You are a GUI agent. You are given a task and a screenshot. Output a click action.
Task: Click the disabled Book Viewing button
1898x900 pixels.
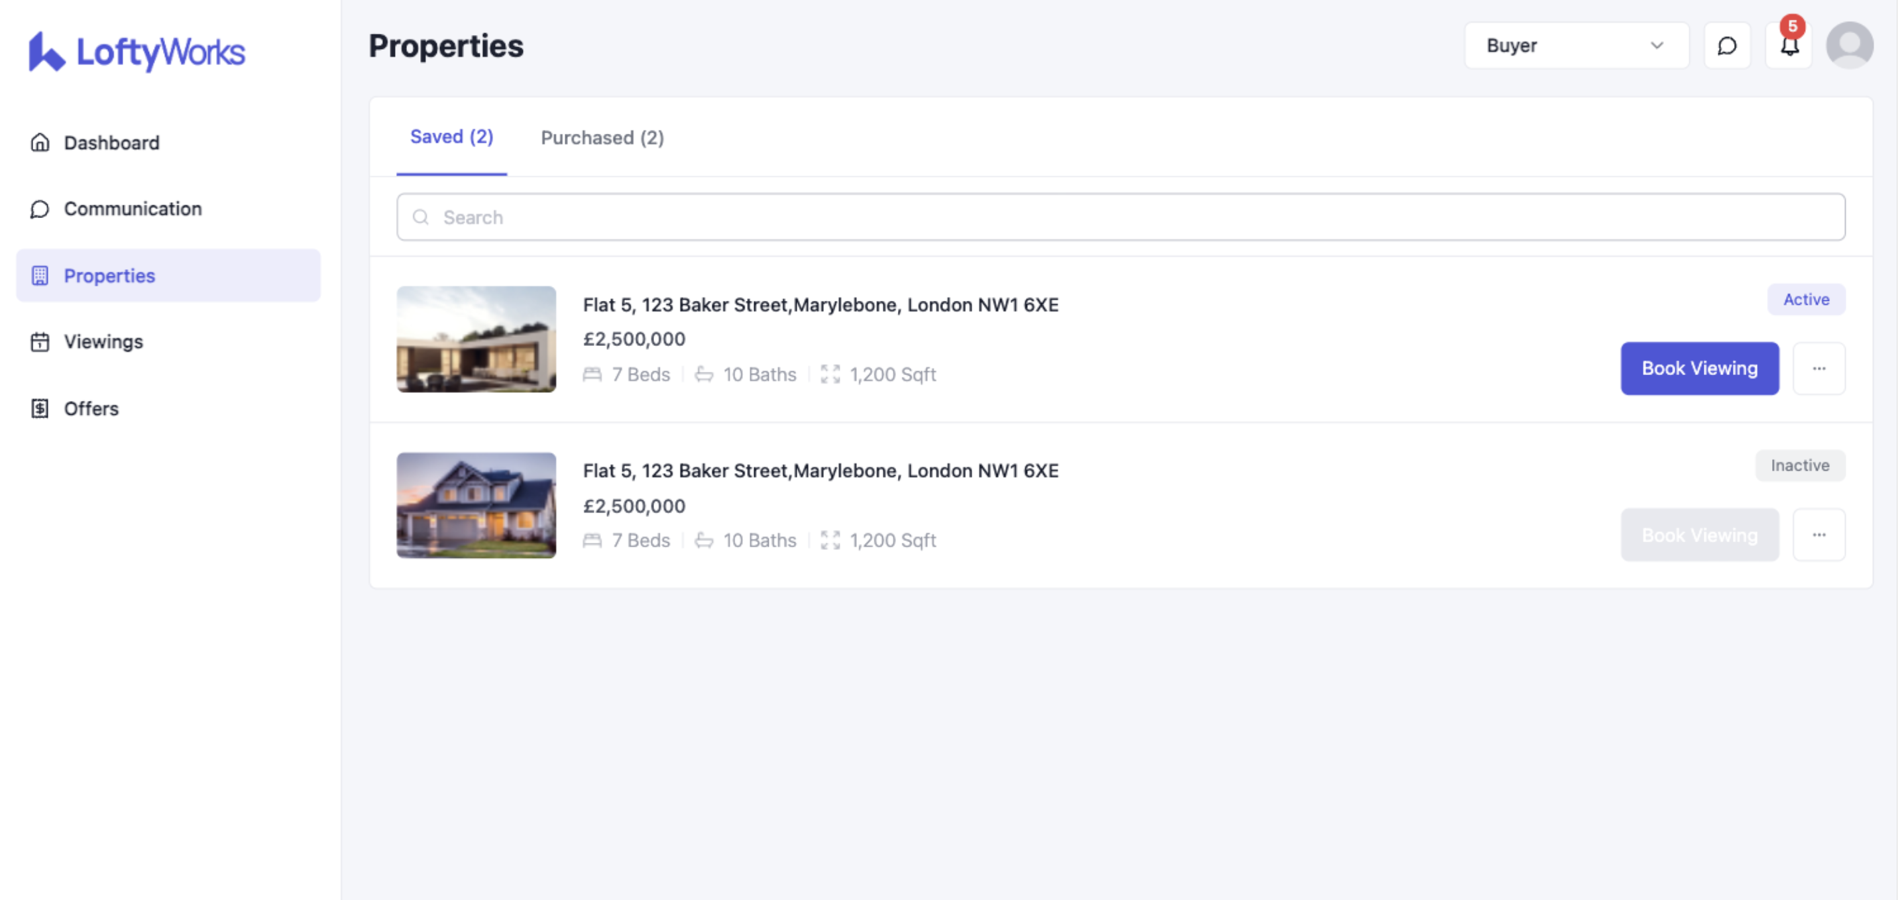click(x=1699, y=535)
